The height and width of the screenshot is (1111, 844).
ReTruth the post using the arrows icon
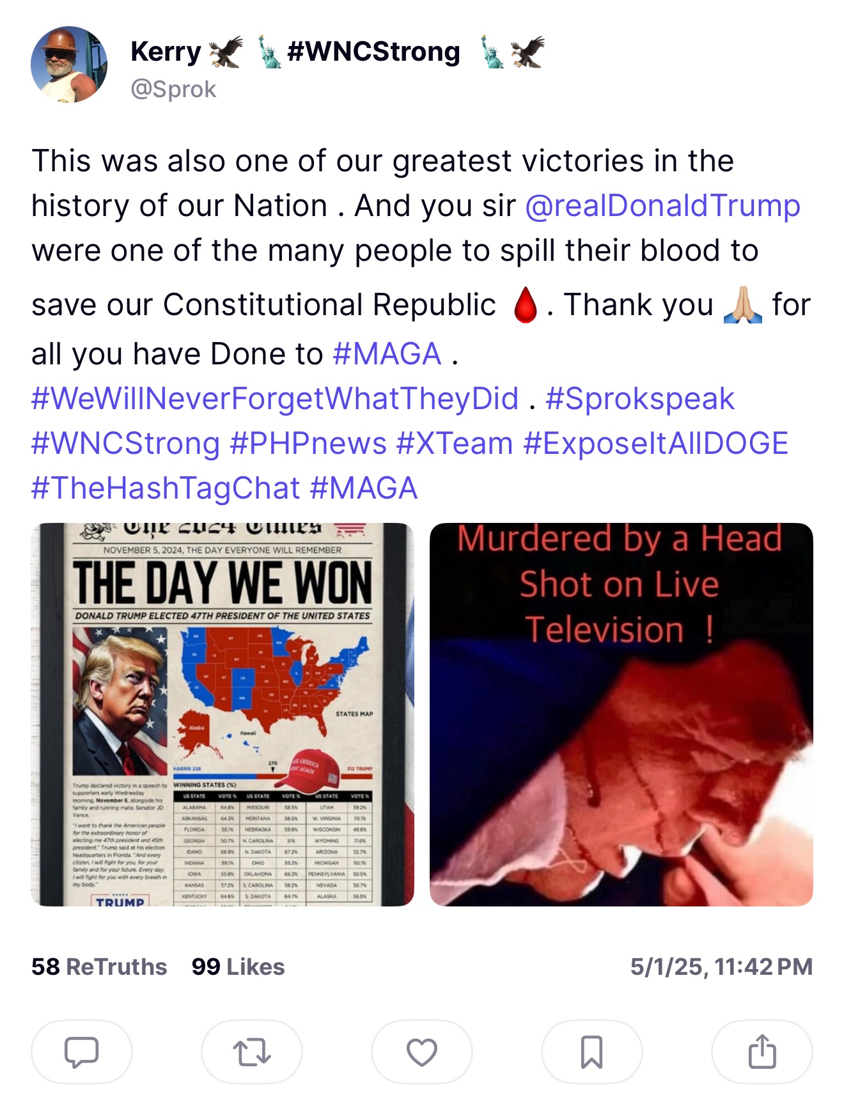[251, 1052]
